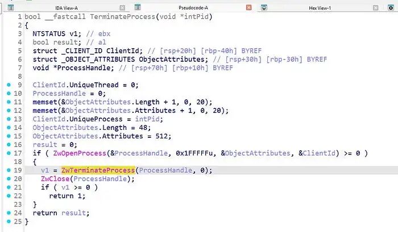Click the Pseudocode-A tab icon
The height and width of the screenshot is (232, 398).
138,7
